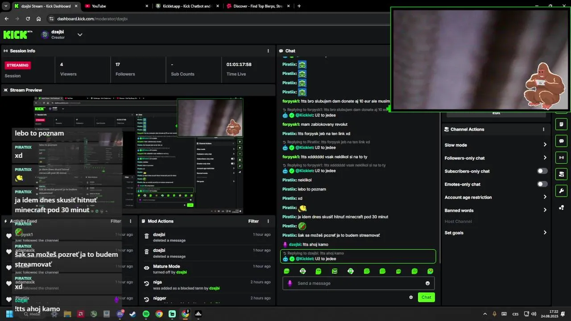The width and height of the screenshot is (571, 321).
Task: Reload the page in browser toolbar
Action: (28, 19)
